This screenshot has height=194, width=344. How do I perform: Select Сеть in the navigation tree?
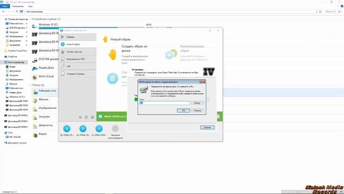click(x=9, y=133)
